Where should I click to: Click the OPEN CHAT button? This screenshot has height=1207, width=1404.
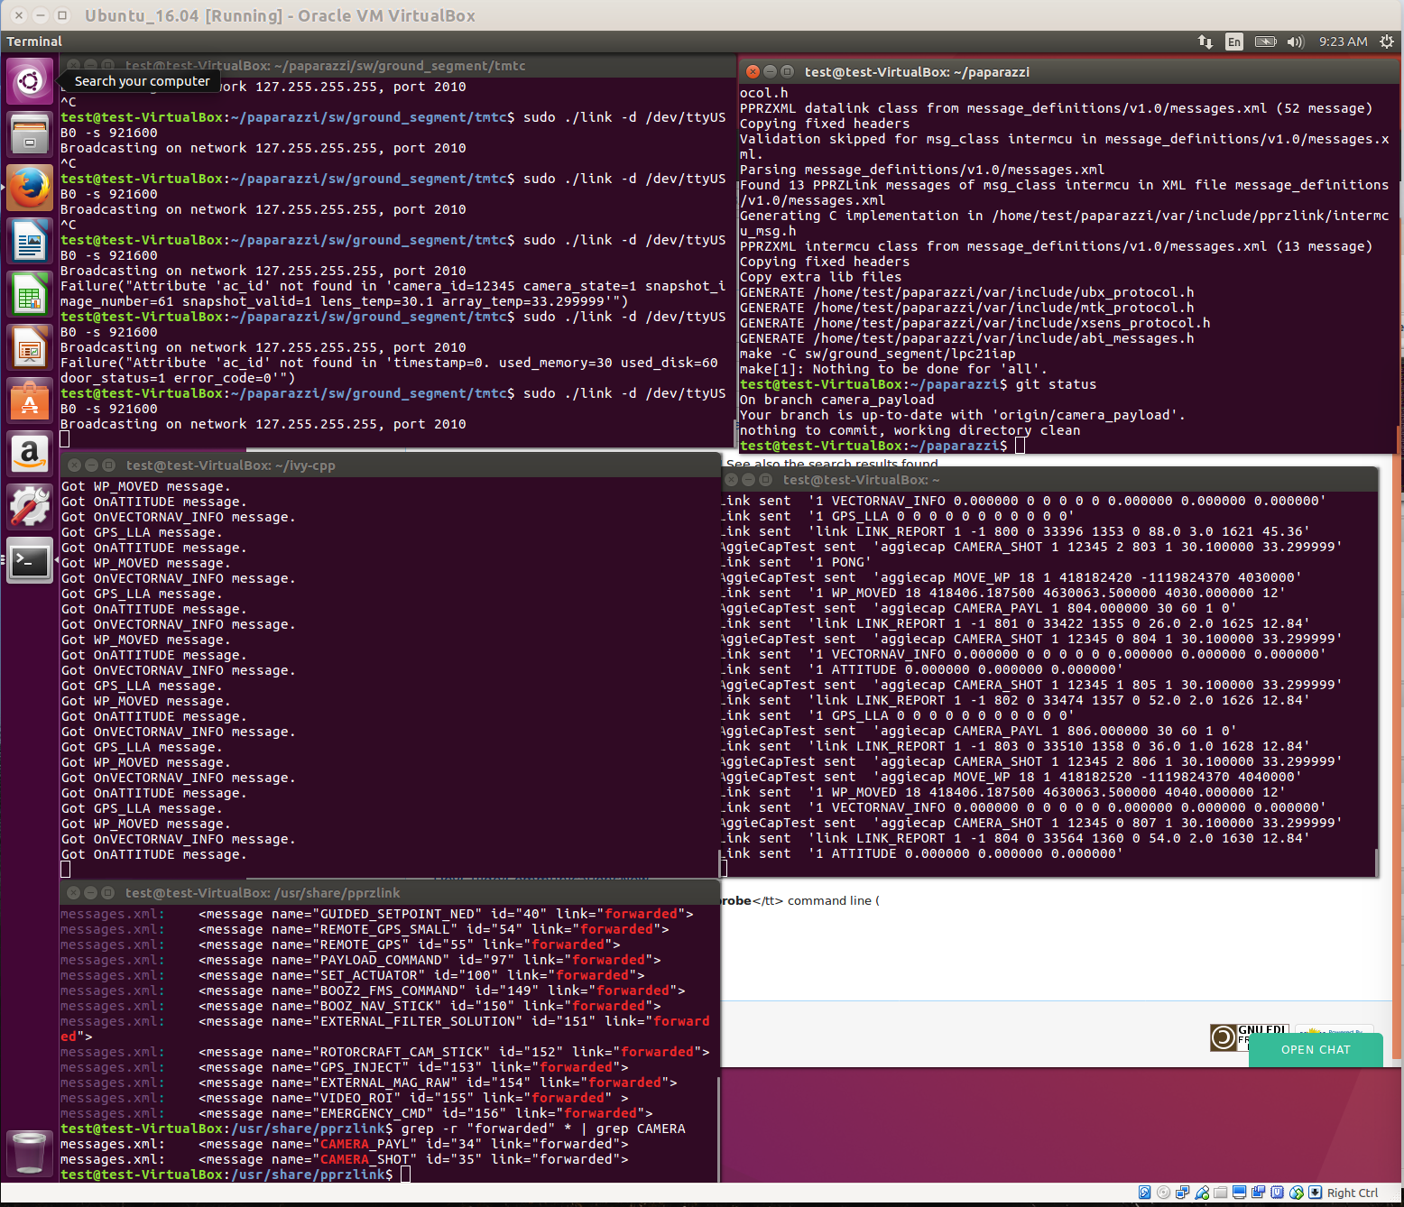click(1316, 1050)
